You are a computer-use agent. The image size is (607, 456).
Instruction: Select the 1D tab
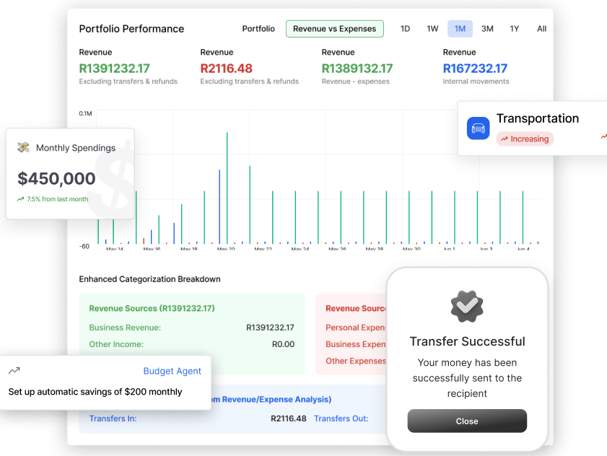[405, 29]
